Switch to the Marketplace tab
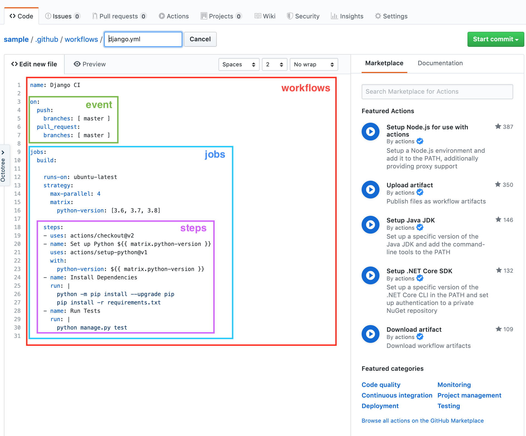The height and width of the screenshot is (436, 526). (x=384, y=63)
